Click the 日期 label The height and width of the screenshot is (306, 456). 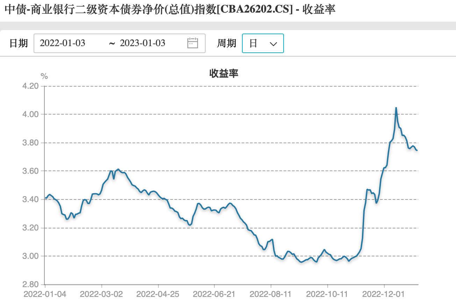[x=19, y=43]
